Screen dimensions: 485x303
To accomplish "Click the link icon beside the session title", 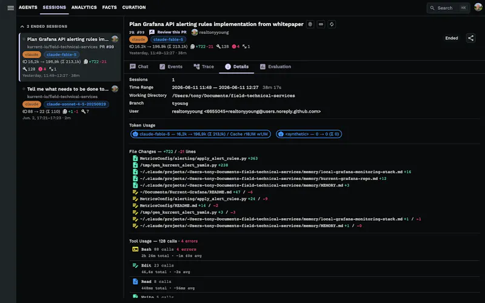I will click(321, 24).
